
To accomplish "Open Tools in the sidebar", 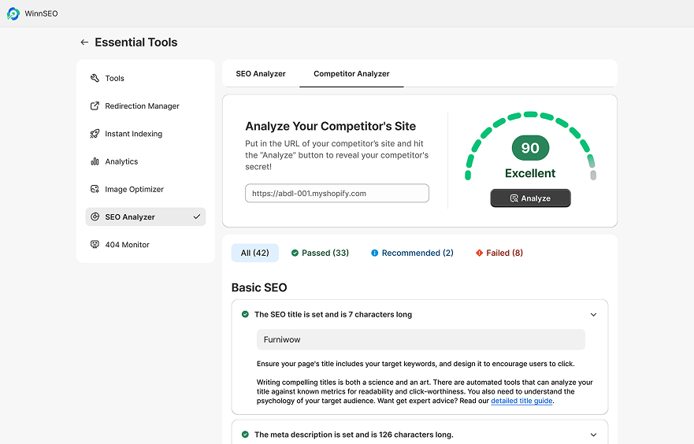I will tap(146, 78).
